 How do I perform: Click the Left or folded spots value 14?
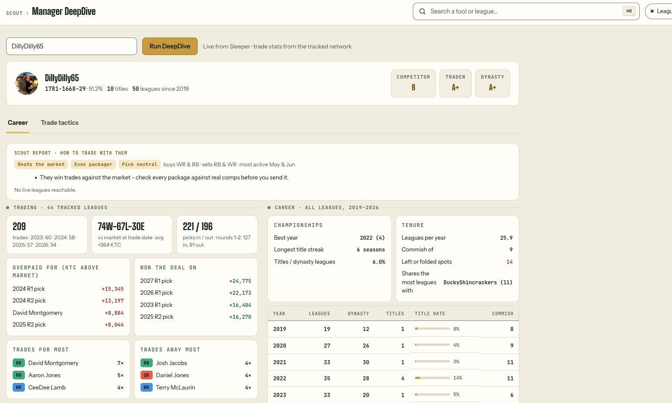tap(509, 262)
